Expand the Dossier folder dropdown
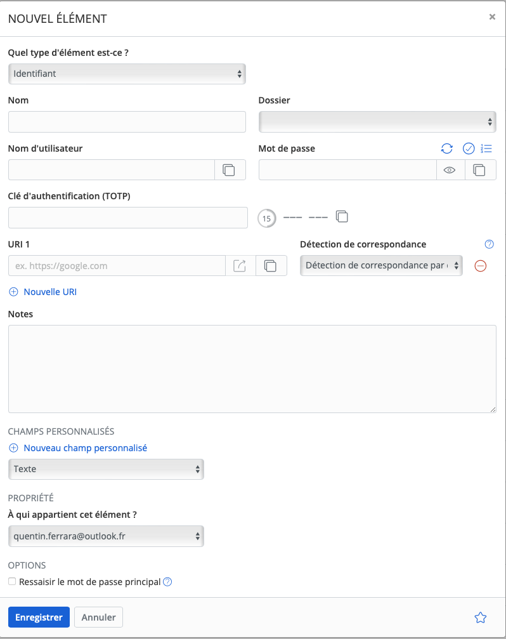 (x=377, y=121)
